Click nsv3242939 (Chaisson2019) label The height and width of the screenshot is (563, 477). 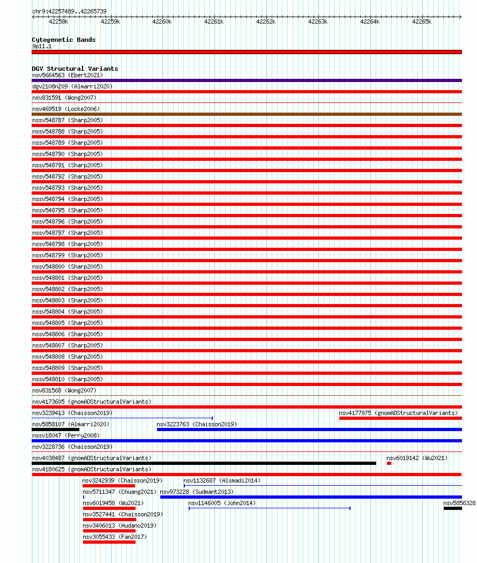(x=122, y=480)
